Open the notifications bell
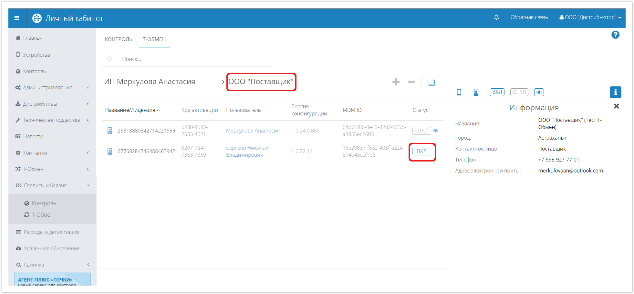This screenshot has width=634, height=294. pyautogui.click(x=496, y=17)
